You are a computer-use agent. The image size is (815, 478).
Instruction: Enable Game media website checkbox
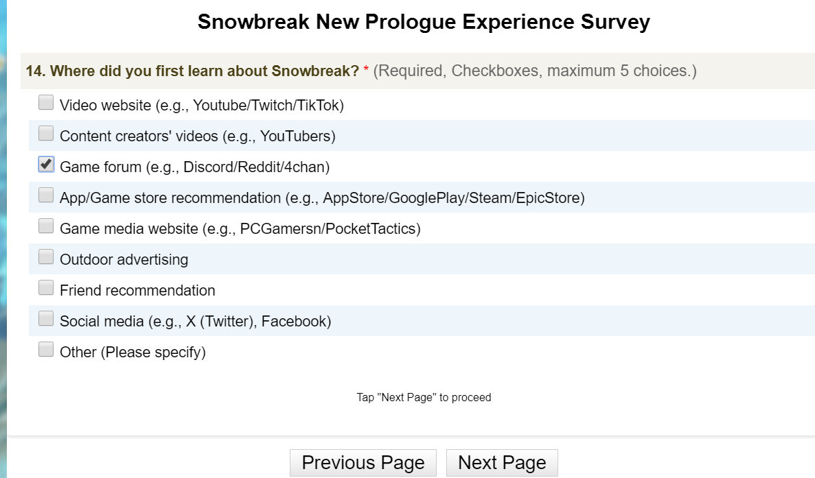(46, 226)
